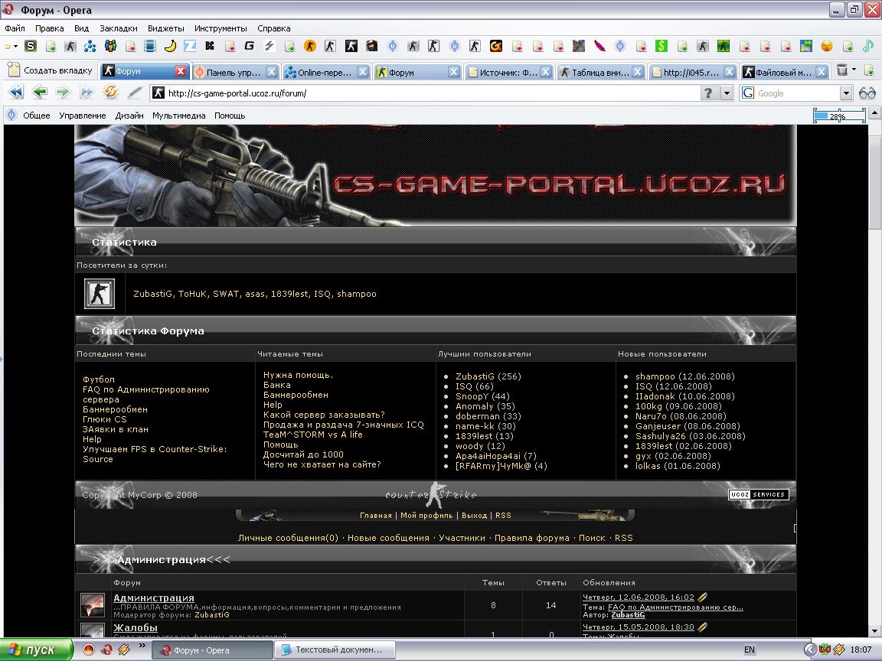Open ZubastiG (256) user profile link

click(488, 376)
